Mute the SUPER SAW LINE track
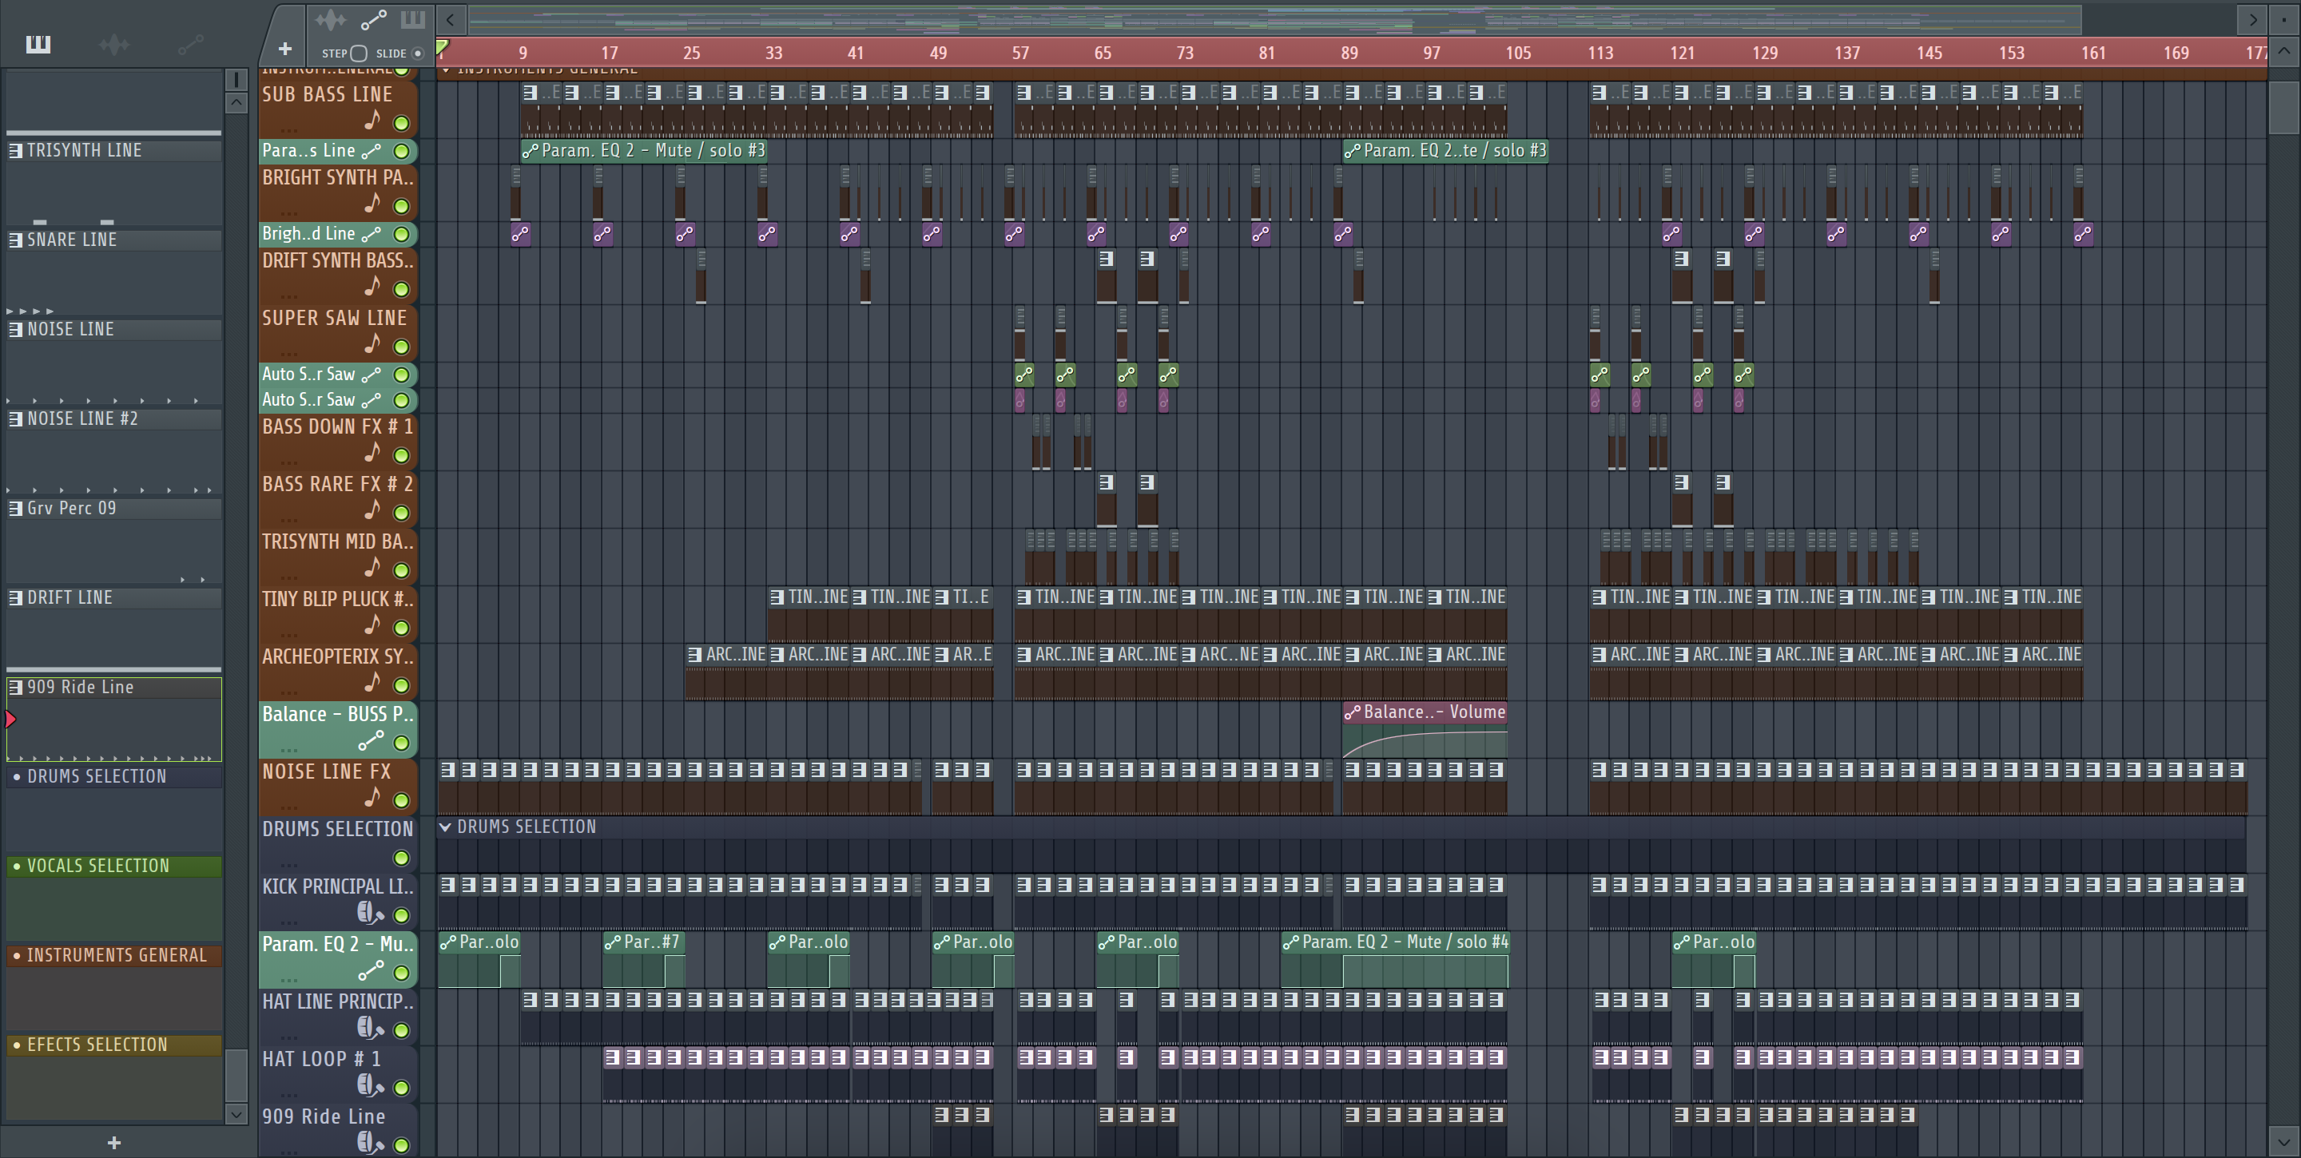This screenshot has width=2301, height=1158. [x=402, y=347]
